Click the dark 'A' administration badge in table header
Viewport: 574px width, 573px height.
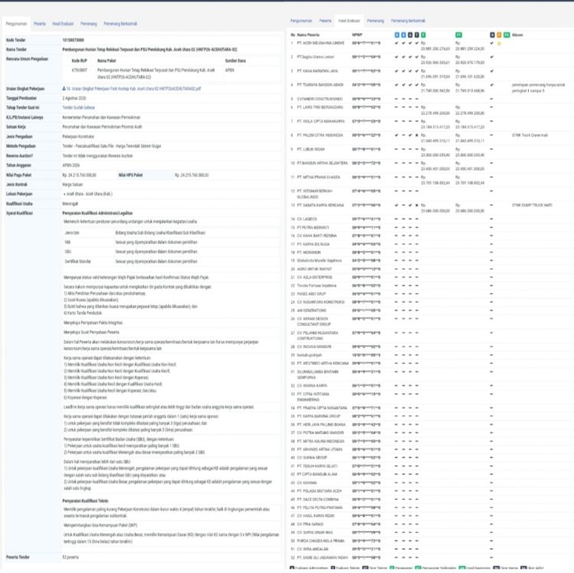(410, 35)
